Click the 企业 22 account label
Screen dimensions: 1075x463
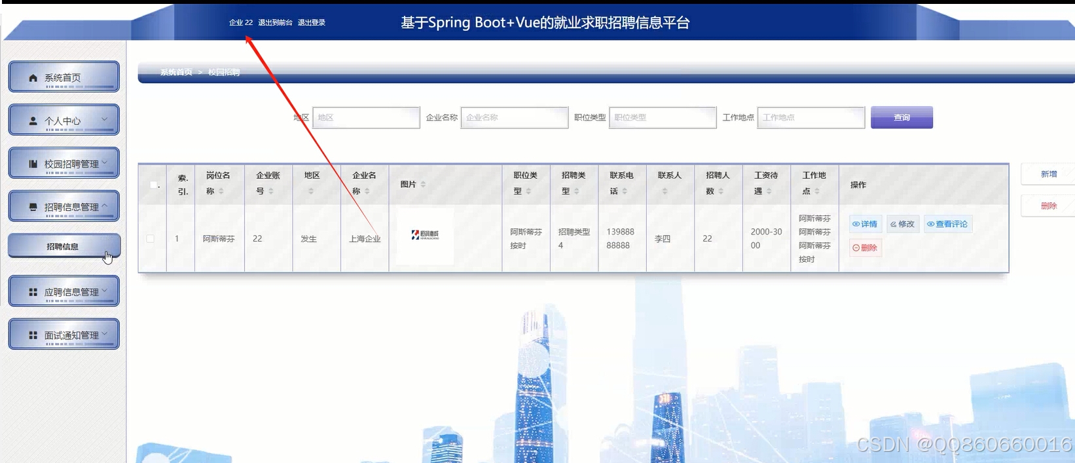241,22
